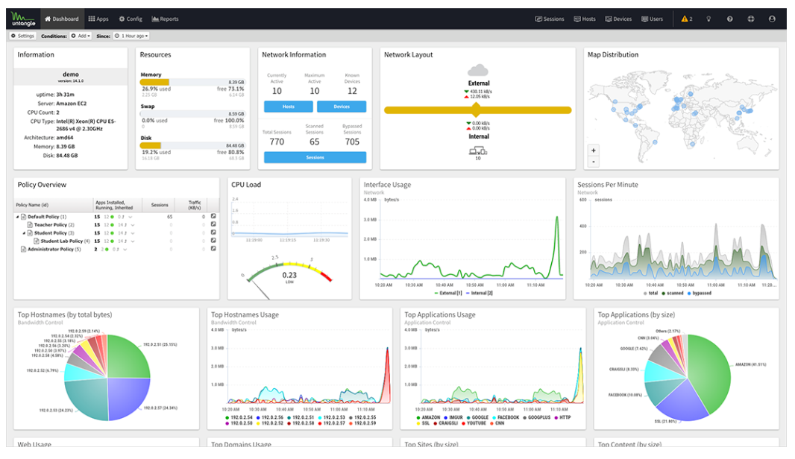The width and height of the screenshot is (795, 459).
Task: Zoom out on the Map Distribution
Action: pyautogui.click(x=594, y=161)
